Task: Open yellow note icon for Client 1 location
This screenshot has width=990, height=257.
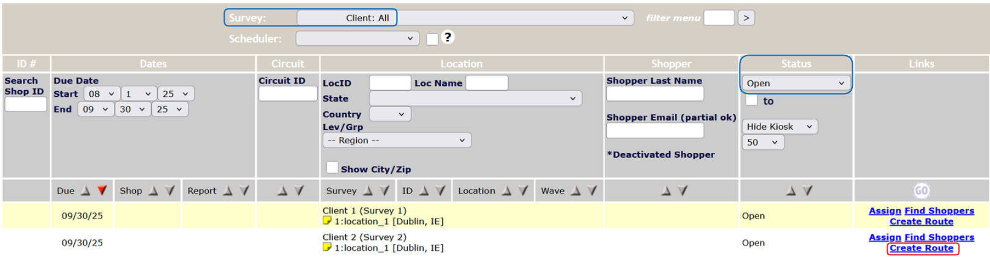Action: point(327,221)
